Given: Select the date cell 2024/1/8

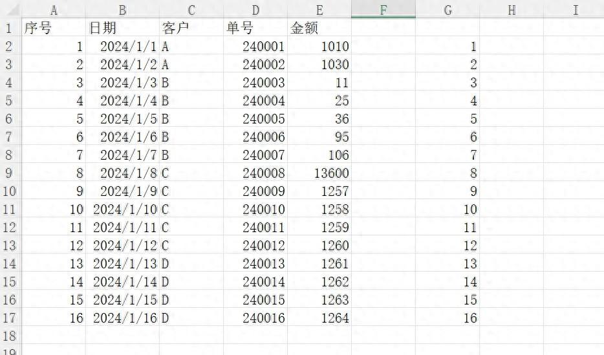Looking at the screenshot, I should click(x=122, y=173).
